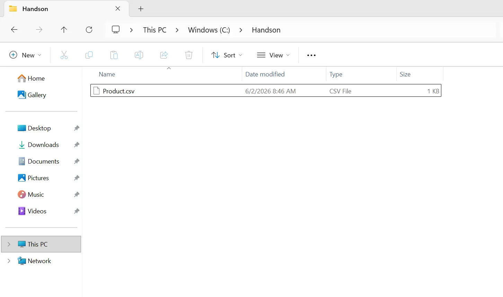Click the Product.csv file icon

[x=97, y=91]
